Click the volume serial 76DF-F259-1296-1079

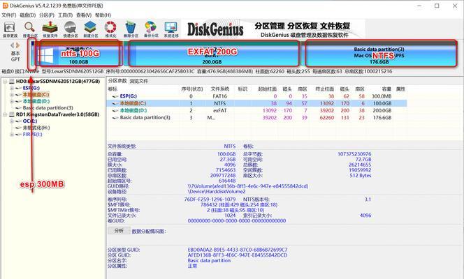210,199
